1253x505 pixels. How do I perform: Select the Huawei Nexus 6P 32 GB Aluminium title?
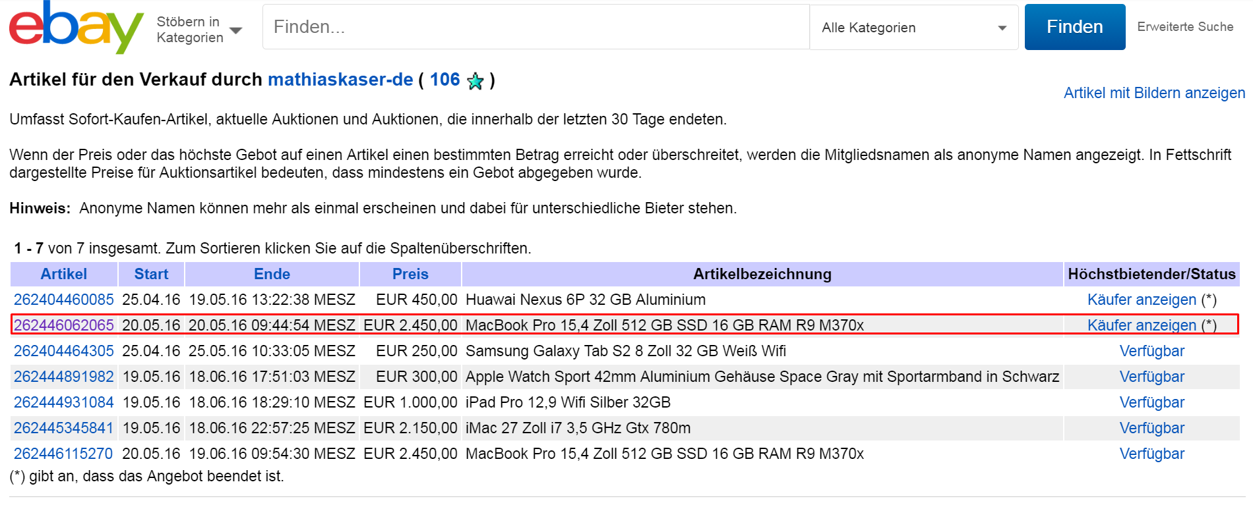coord(586,300)
